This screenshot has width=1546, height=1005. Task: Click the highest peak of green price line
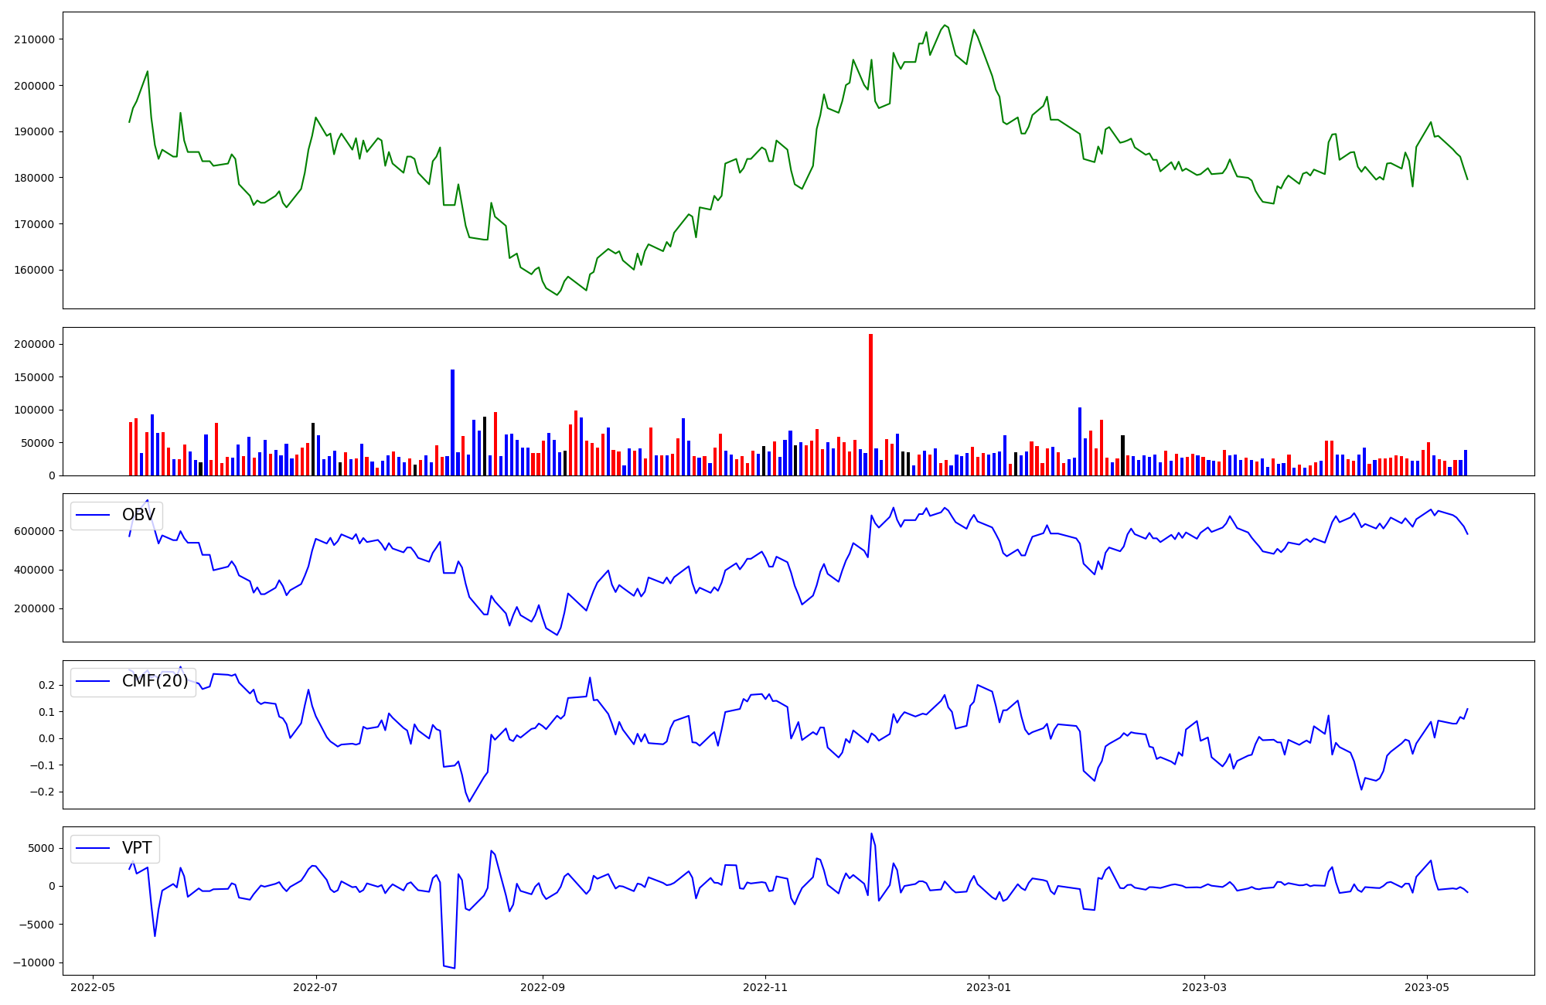tap(945, 26)
